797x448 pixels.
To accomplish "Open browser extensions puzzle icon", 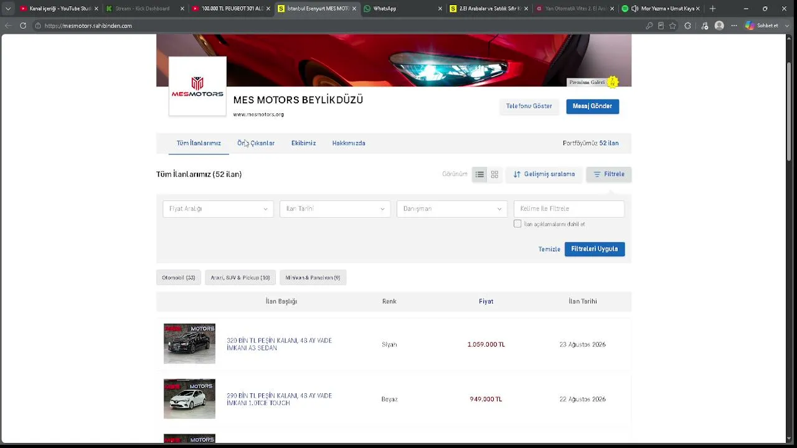I will 688,26.
